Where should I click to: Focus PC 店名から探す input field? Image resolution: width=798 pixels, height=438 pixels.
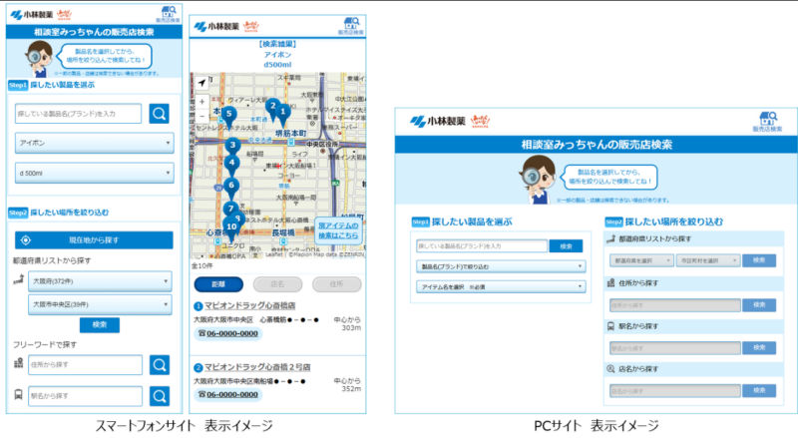675,391
